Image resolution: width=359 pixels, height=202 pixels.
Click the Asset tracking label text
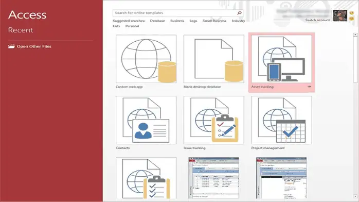(x=262, y=87)
